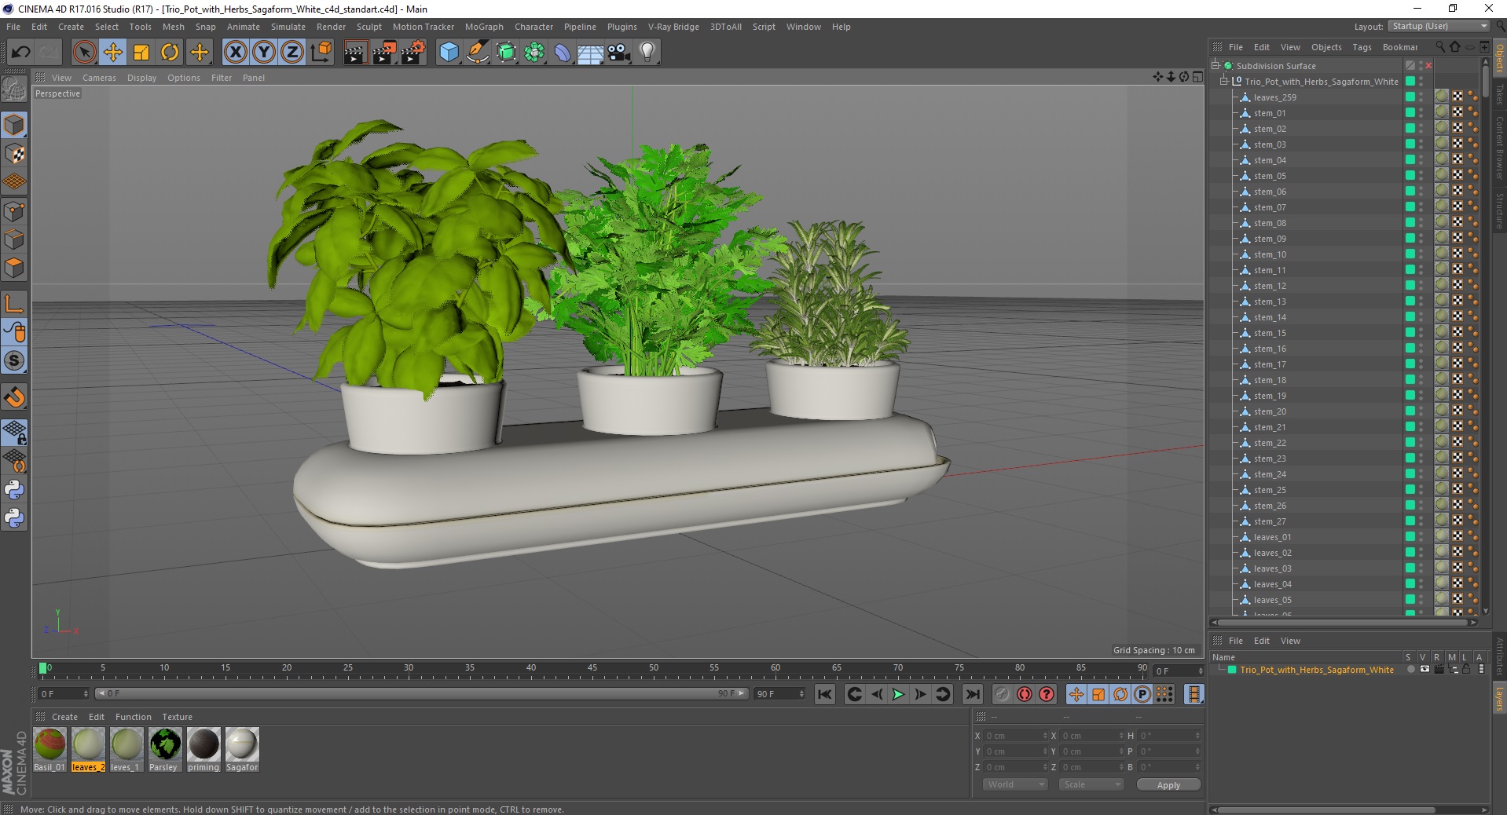1507x815 pixels.
Task: Go to start of animation
Action: 824,694
